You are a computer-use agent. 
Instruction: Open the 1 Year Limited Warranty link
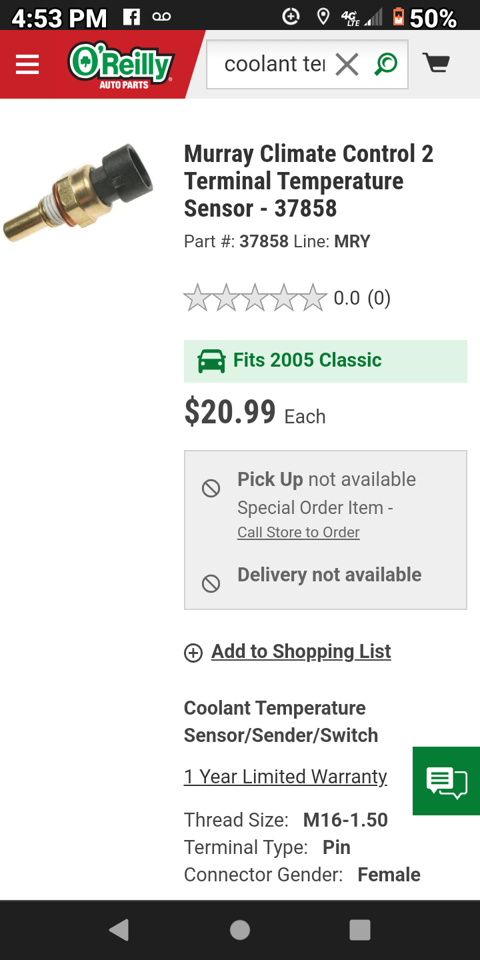(285, 777)
